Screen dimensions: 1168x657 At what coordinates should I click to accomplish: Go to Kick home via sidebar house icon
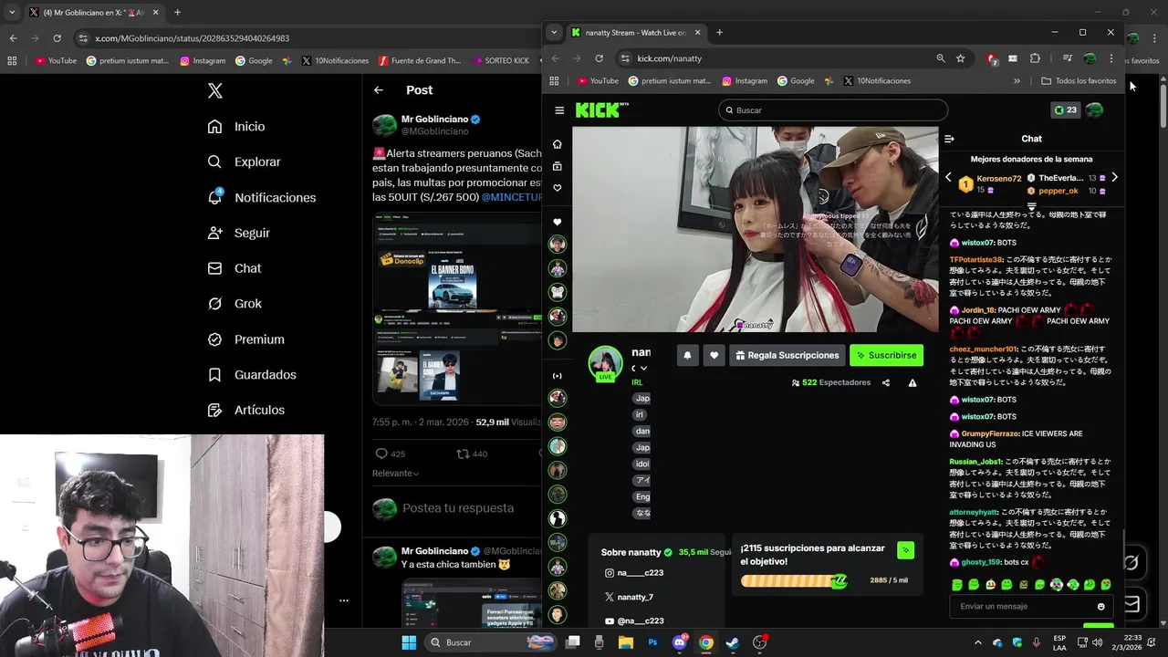tap(558, 144)
